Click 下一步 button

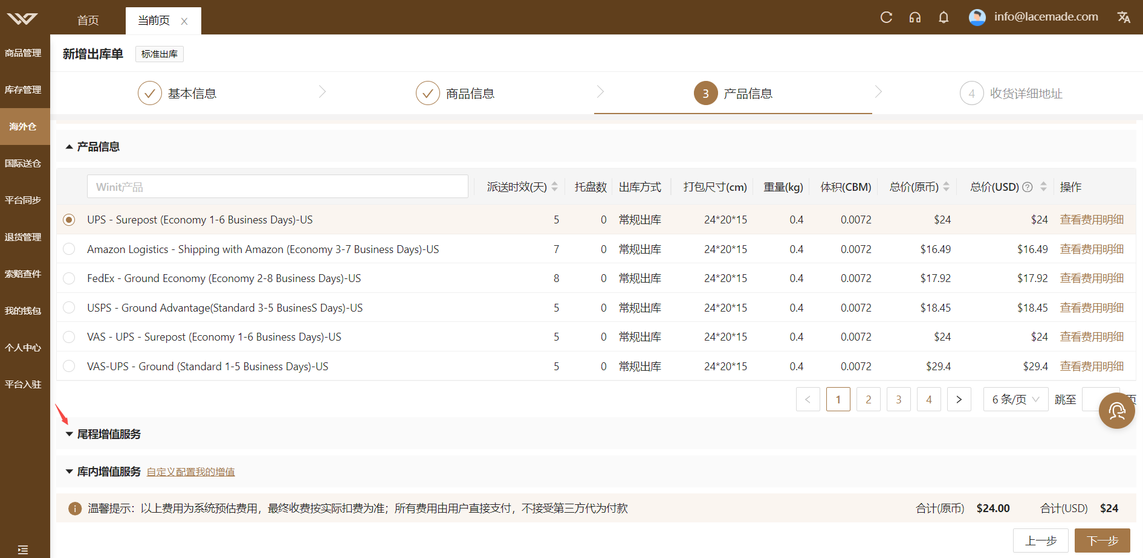[1103, 540]
